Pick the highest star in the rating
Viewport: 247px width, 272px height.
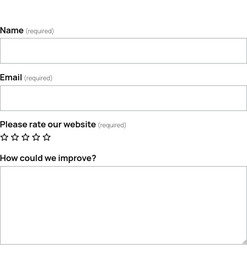[47, 137]
